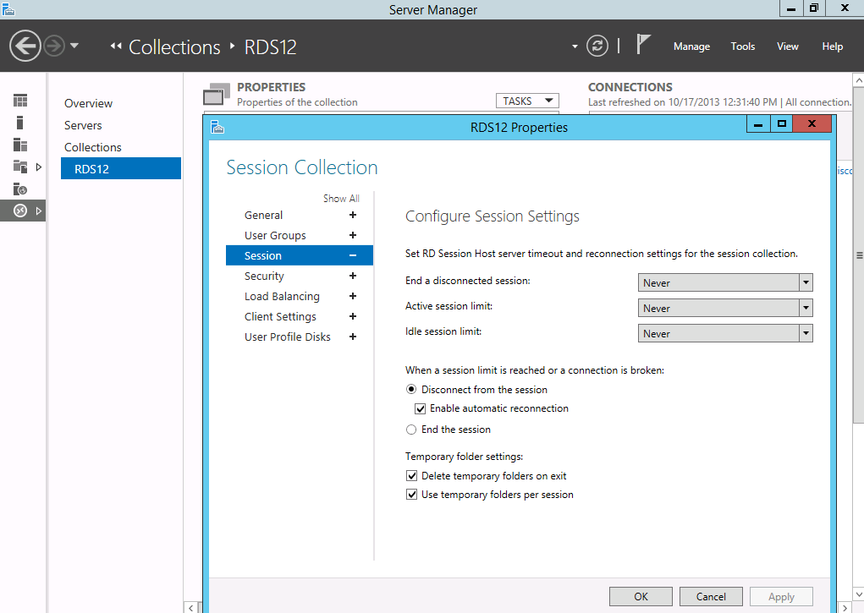Collapse Session with its minus icon
The height and width of the screenshot is (613, 864).
click(353, 255)
